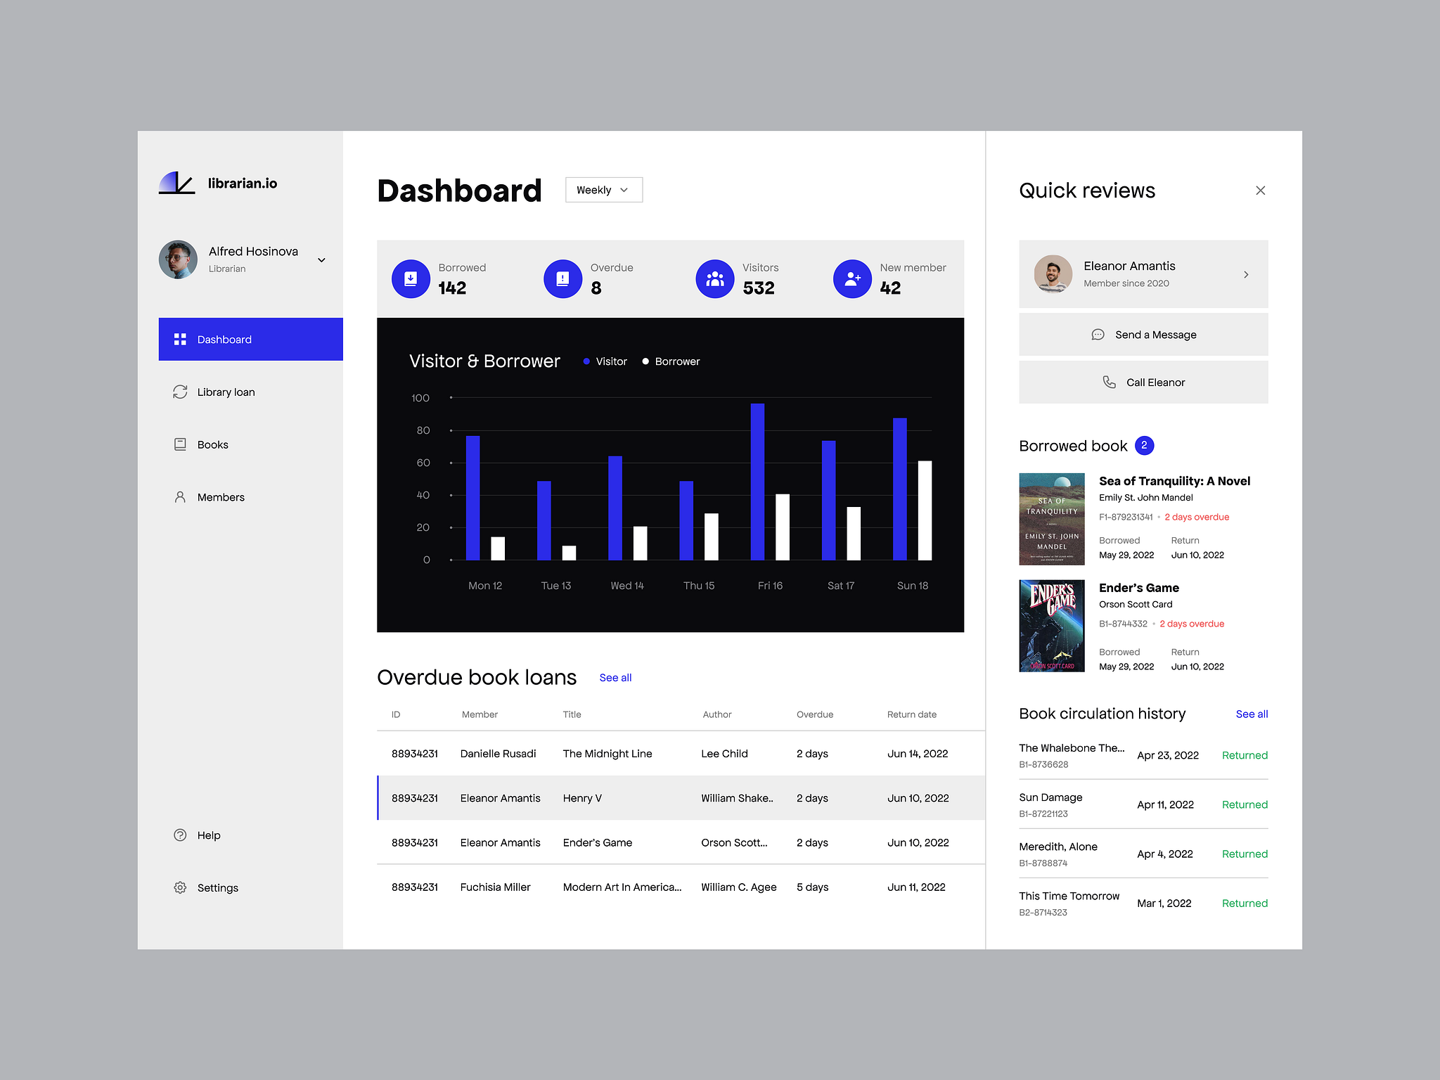
Task: Click the Borrowed stat download icon
Action: (411, 278)
